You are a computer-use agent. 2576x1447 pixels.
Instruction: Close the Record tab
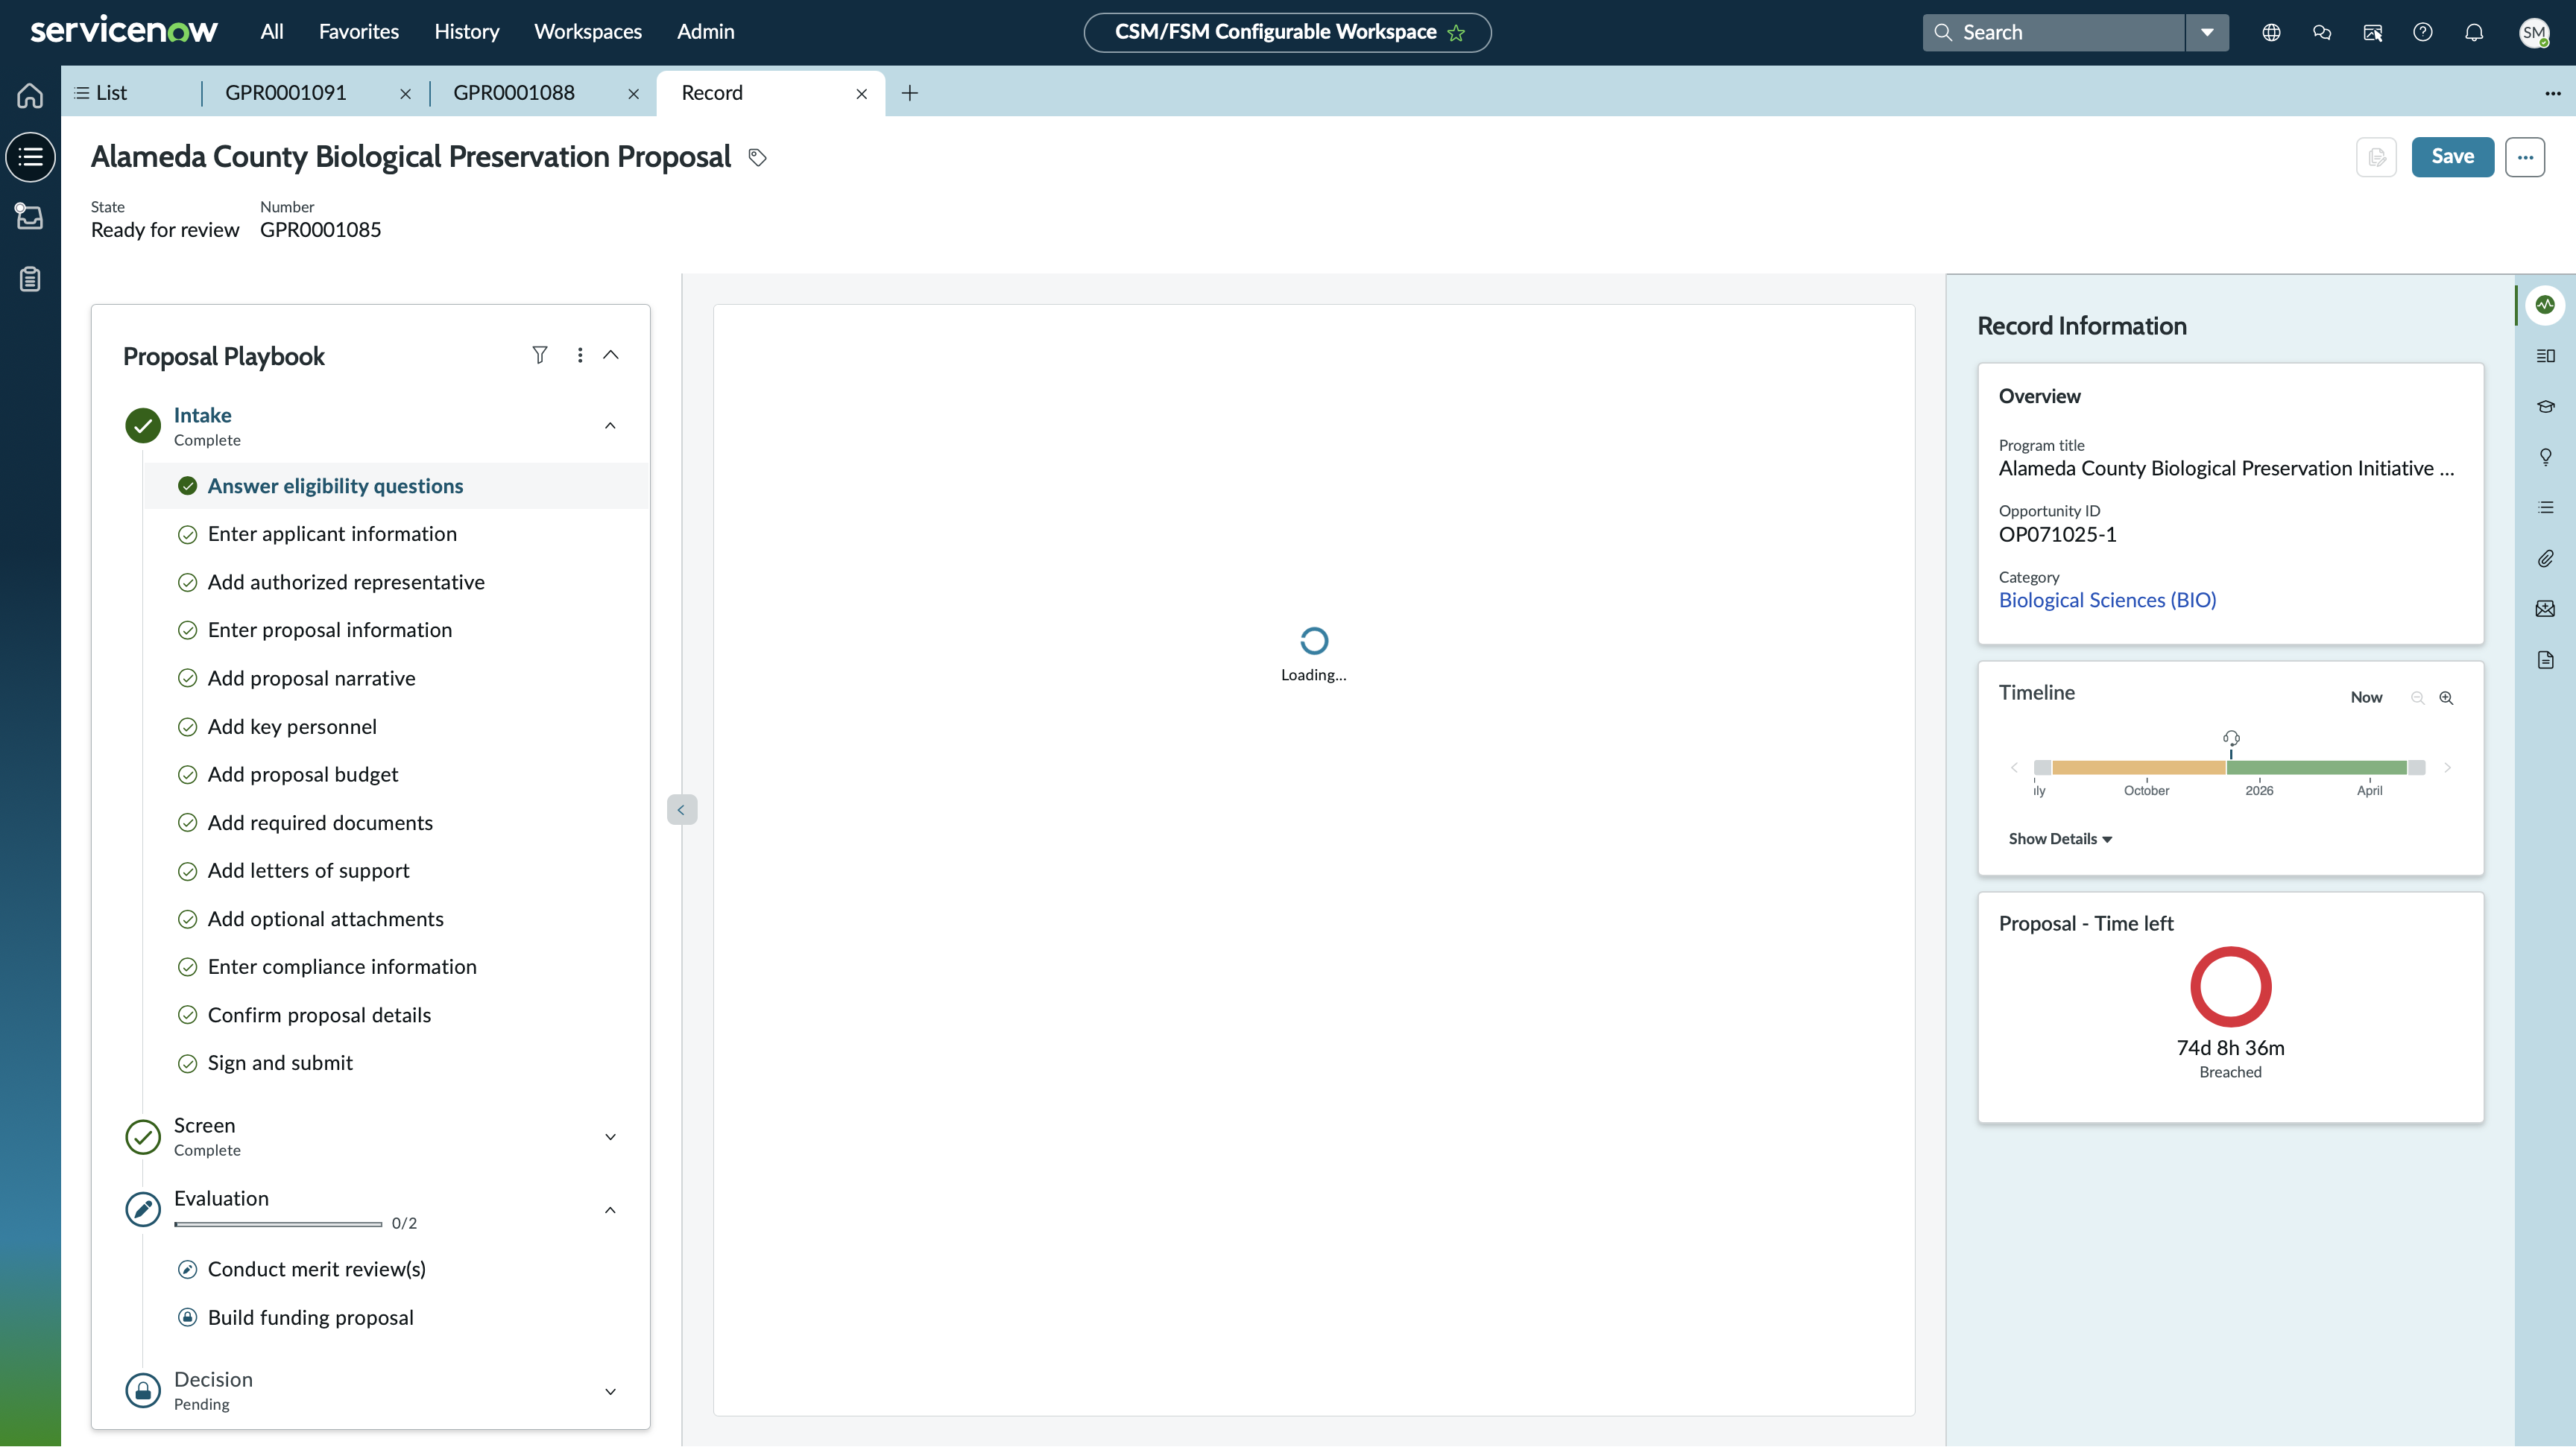click(861, 94)
